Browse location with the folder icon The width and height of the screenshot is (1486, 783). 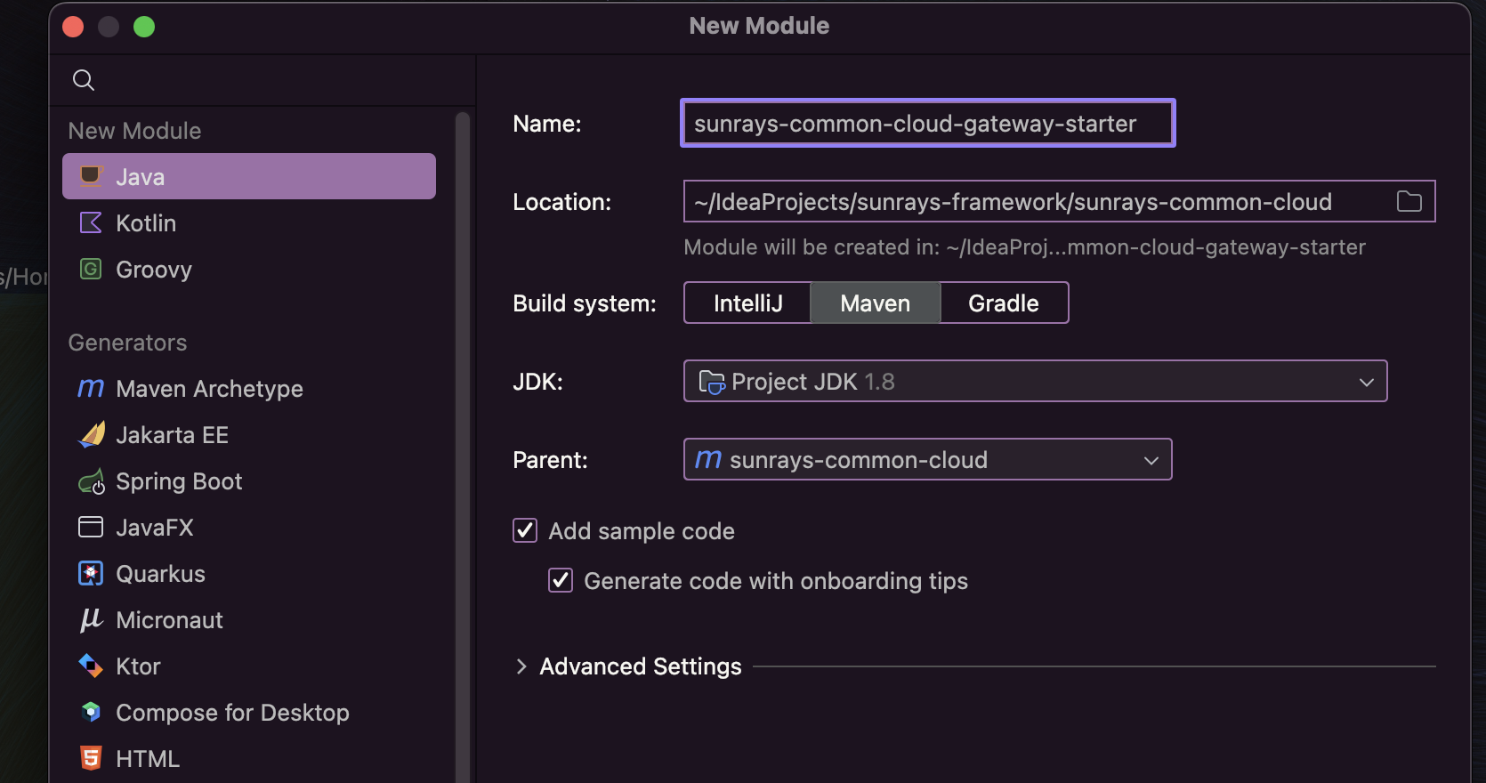[1409, 201]
